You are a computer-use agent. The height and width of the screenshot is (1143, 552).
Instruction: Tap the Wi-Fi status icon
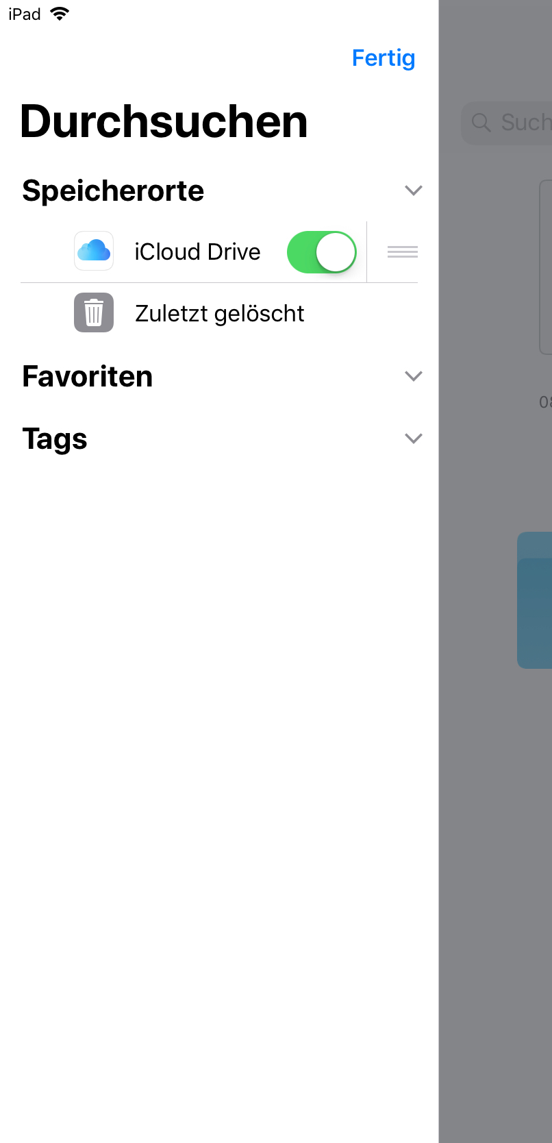coord(60,14)
